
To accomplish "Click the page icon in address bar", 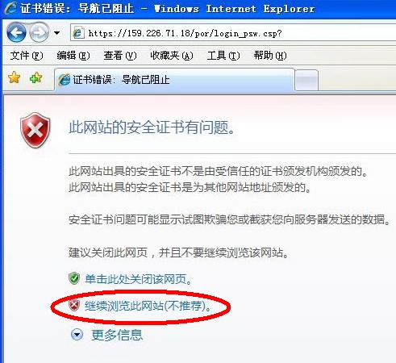I will 78,33.
